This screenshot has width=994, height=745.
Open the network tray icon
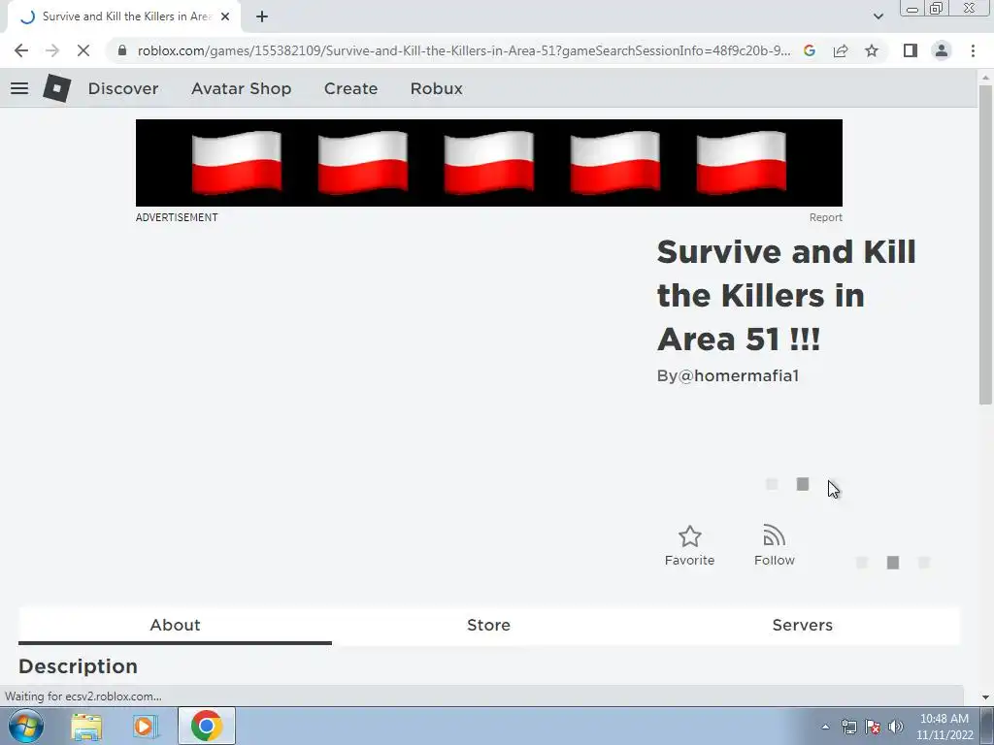[848, 727]
